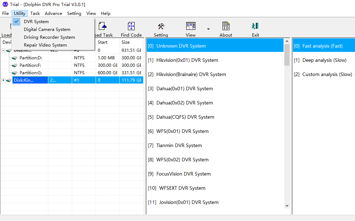Choose Custom analysis (Slow) mode
Viewport: 355px width, 221px height.
pos(324,75)
